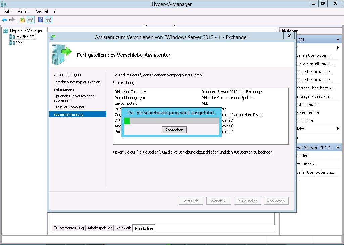Switch to the Netzwerk tab
Screen dimensions: 344x245
click(x=123, y=228)
